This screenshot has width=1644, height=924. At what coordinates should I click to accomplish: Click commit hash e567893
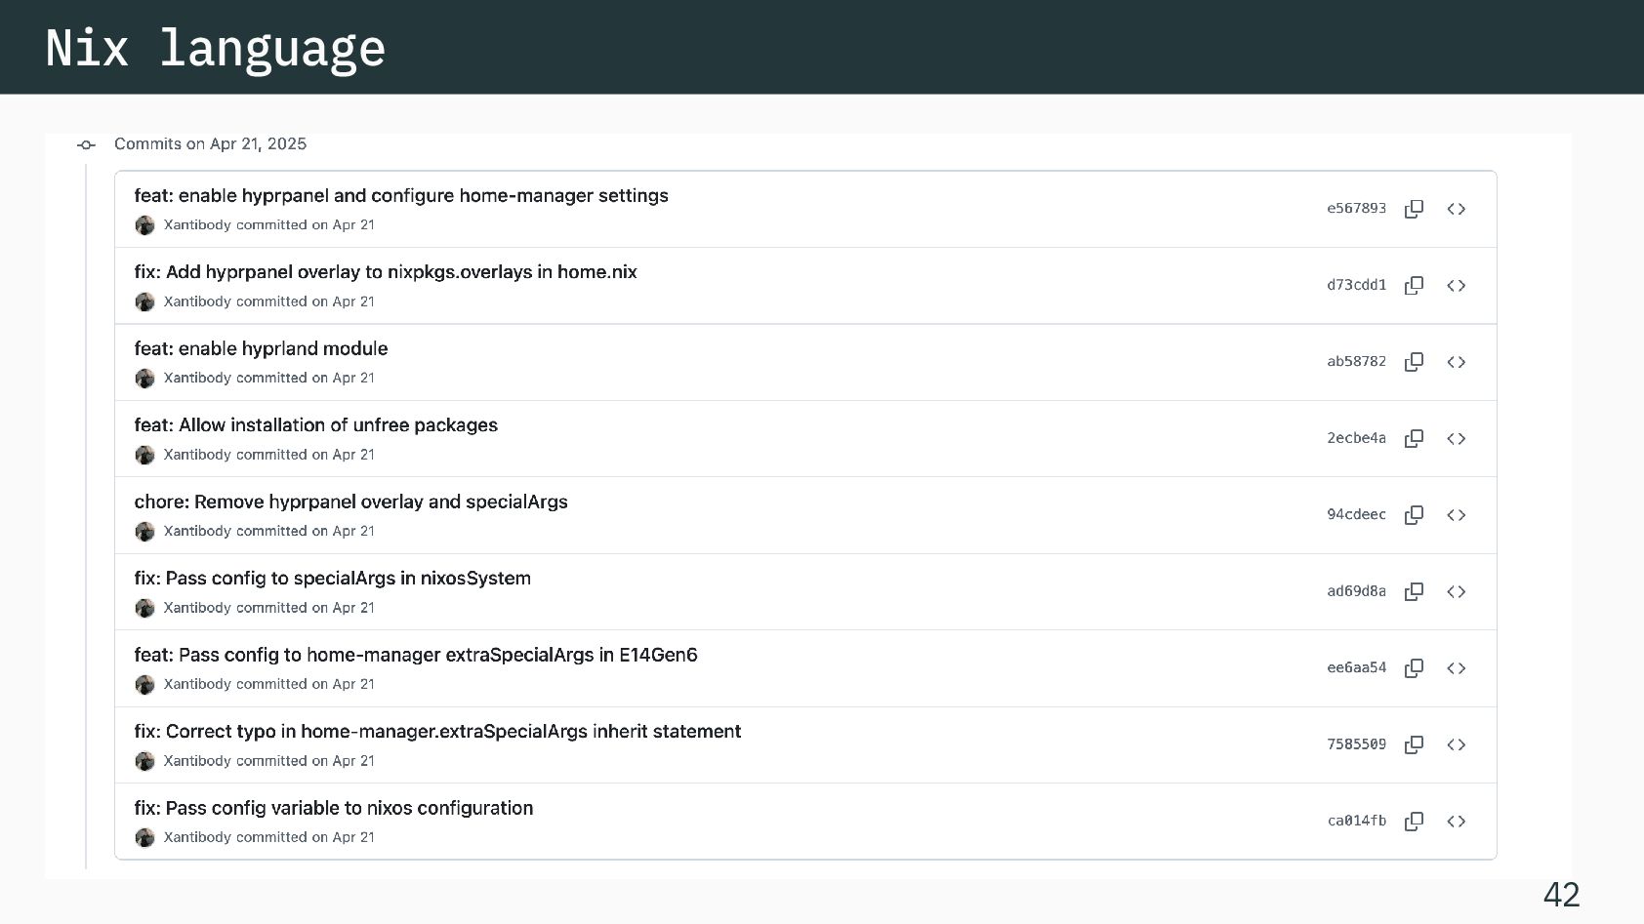tap(1356, 209)
